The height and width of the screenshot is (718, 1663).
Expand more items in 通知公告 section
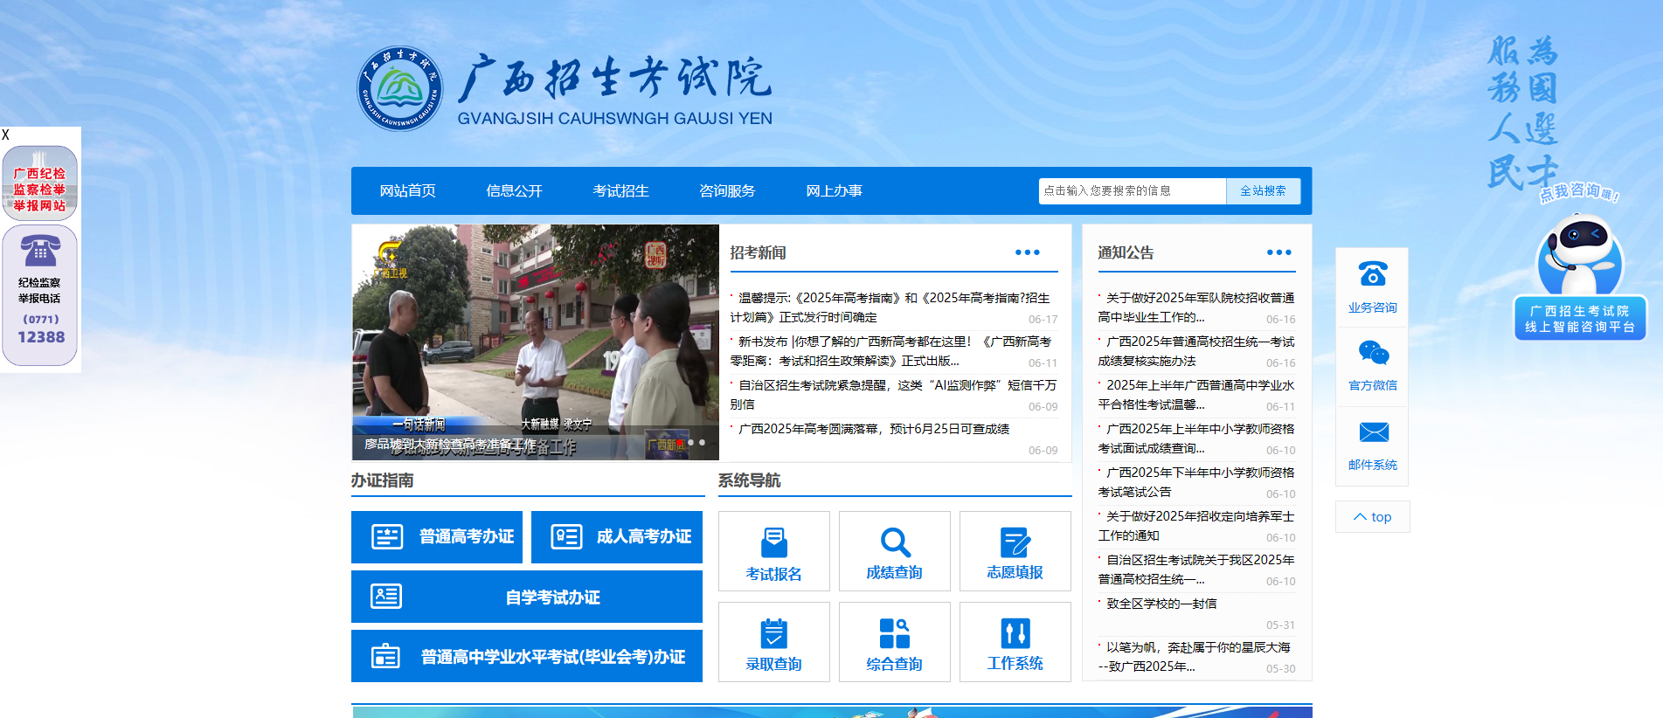click(x=1278, y=252)
